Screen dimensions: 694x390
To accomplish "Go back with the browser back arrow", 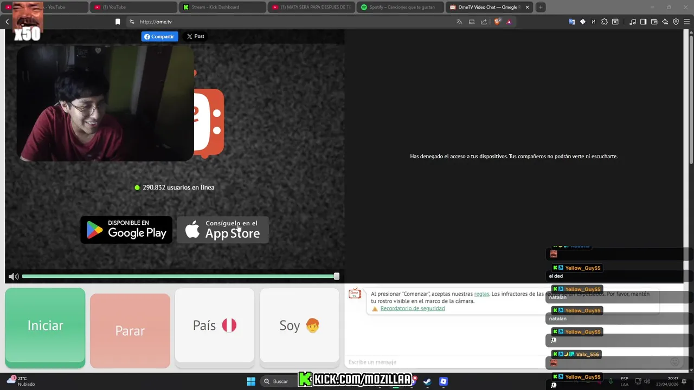I will point(7,22).
